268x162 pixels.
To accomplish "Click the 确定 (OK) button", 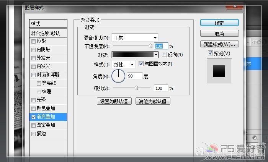I will pos(219,23).
